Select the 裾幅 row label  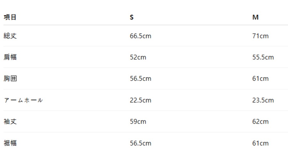[x=10, y=143]
